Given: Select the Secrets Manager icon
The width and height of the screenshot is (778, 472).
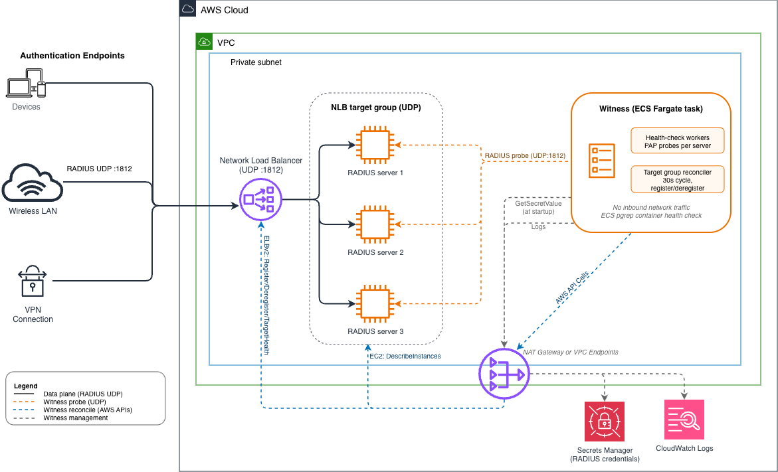Looking at the screenshot, I should [x=605, y=422].
